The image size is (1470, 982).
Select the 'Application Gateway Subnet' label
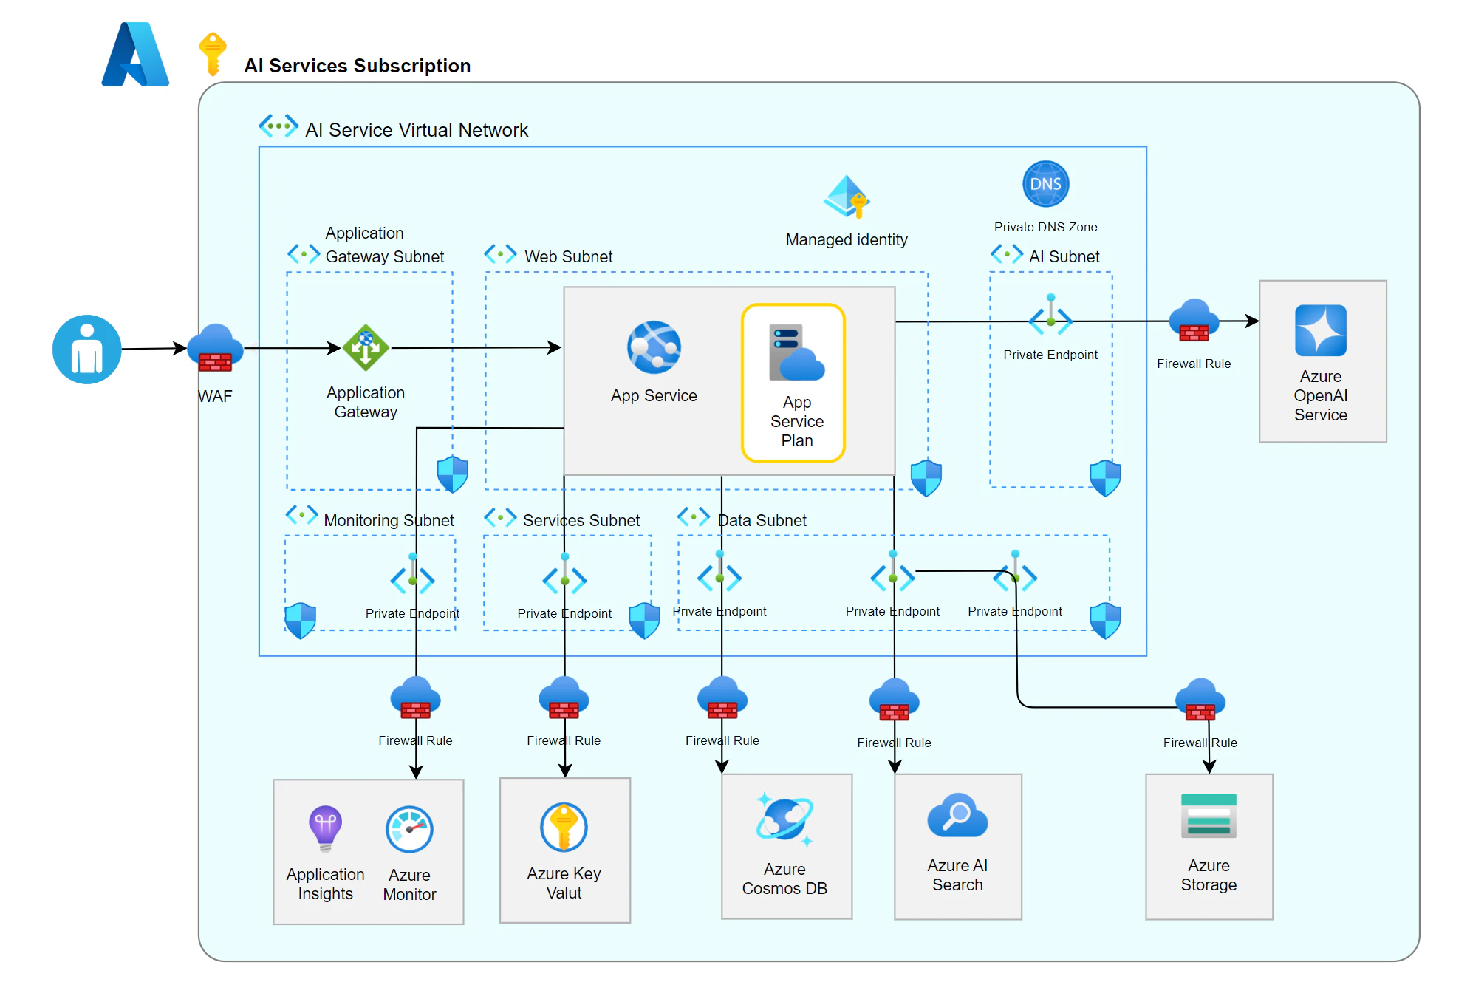click(385, 245)
